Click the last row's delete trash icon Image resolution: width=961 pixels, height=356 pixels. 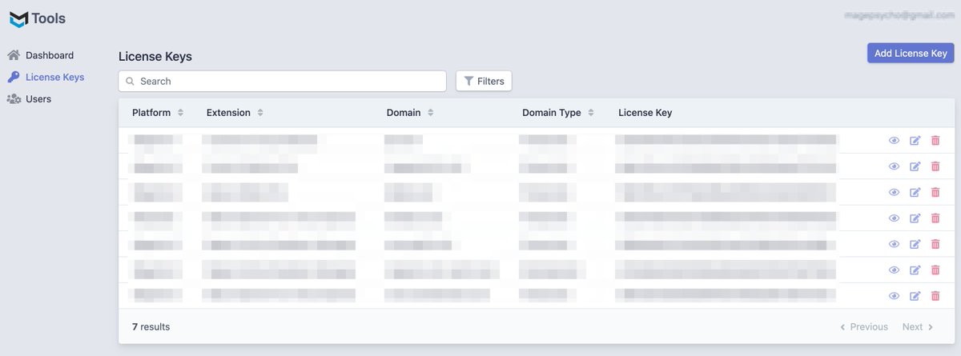pos(935,296)
